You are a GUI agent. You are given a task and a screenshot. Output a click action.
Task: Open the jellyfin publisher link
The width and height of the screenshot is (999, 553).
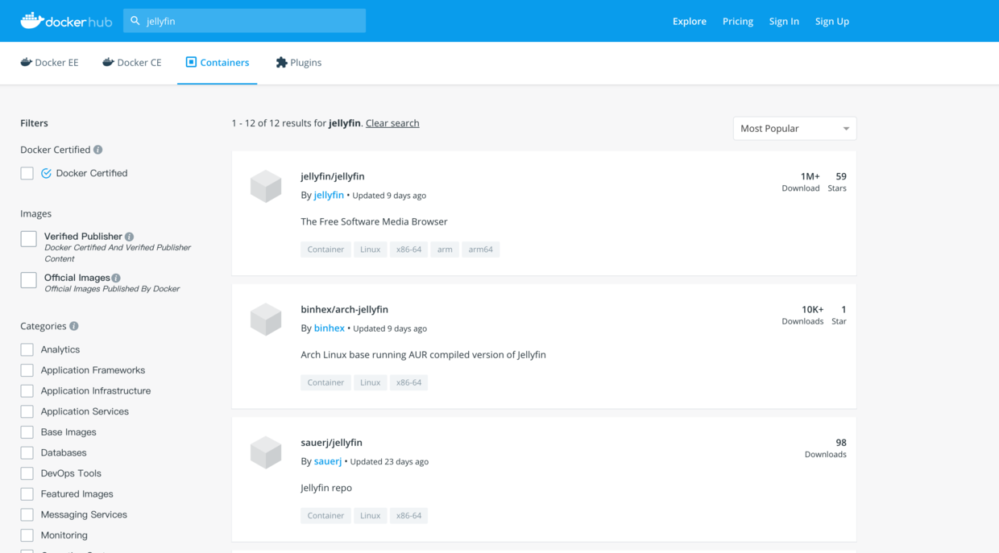[x=329, y=195]
